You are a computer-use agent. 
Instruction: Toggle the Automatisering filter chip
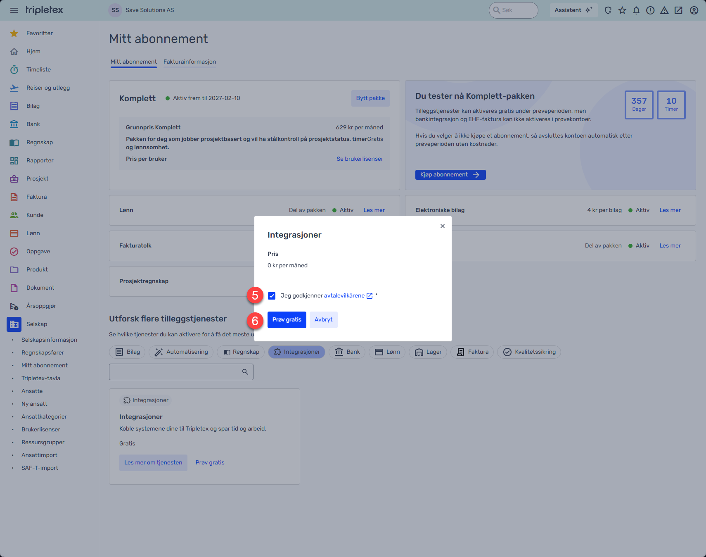[x=181, y=352]
